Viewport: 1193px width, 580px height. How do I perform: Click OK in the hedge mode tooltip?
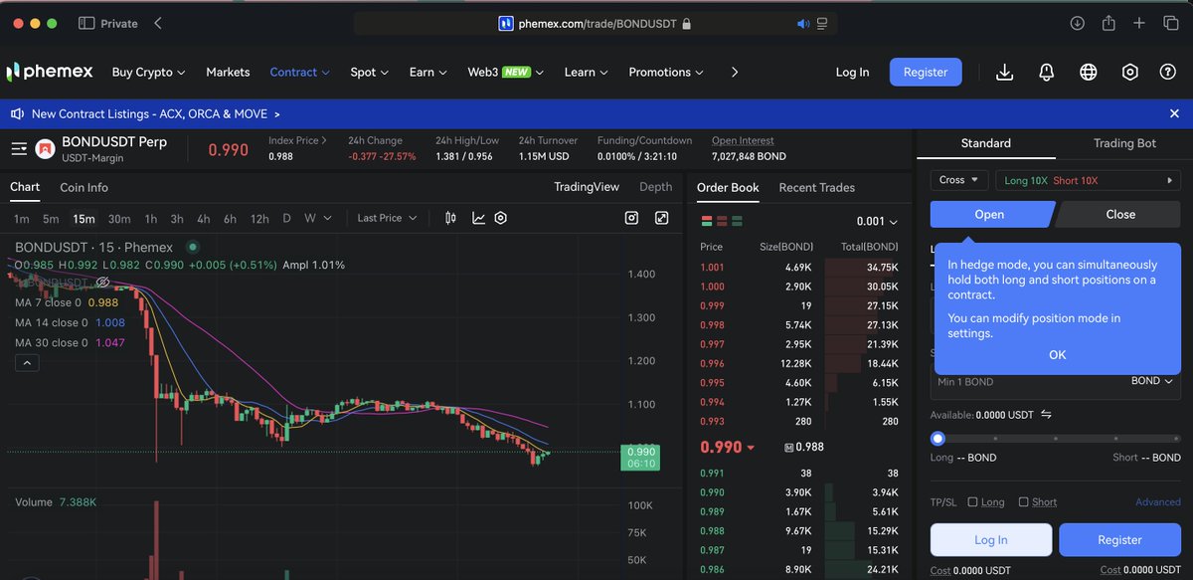click(x=1057, y=355)
